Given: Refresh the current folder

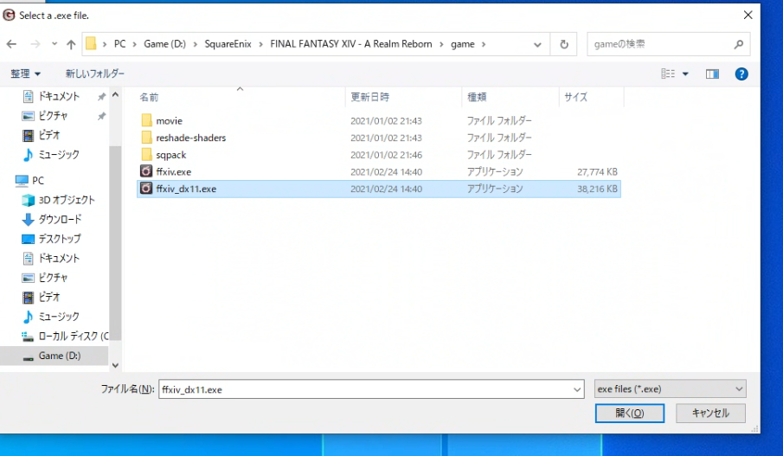Looking at the screenshot, I should (564, 44).
